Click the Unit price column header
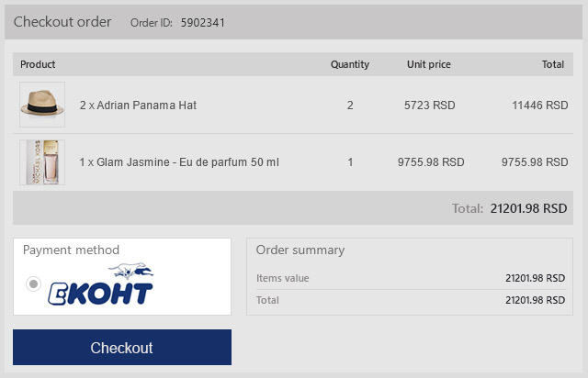The image size is (588, 378). pyautogui.click(x=429, y=64)
